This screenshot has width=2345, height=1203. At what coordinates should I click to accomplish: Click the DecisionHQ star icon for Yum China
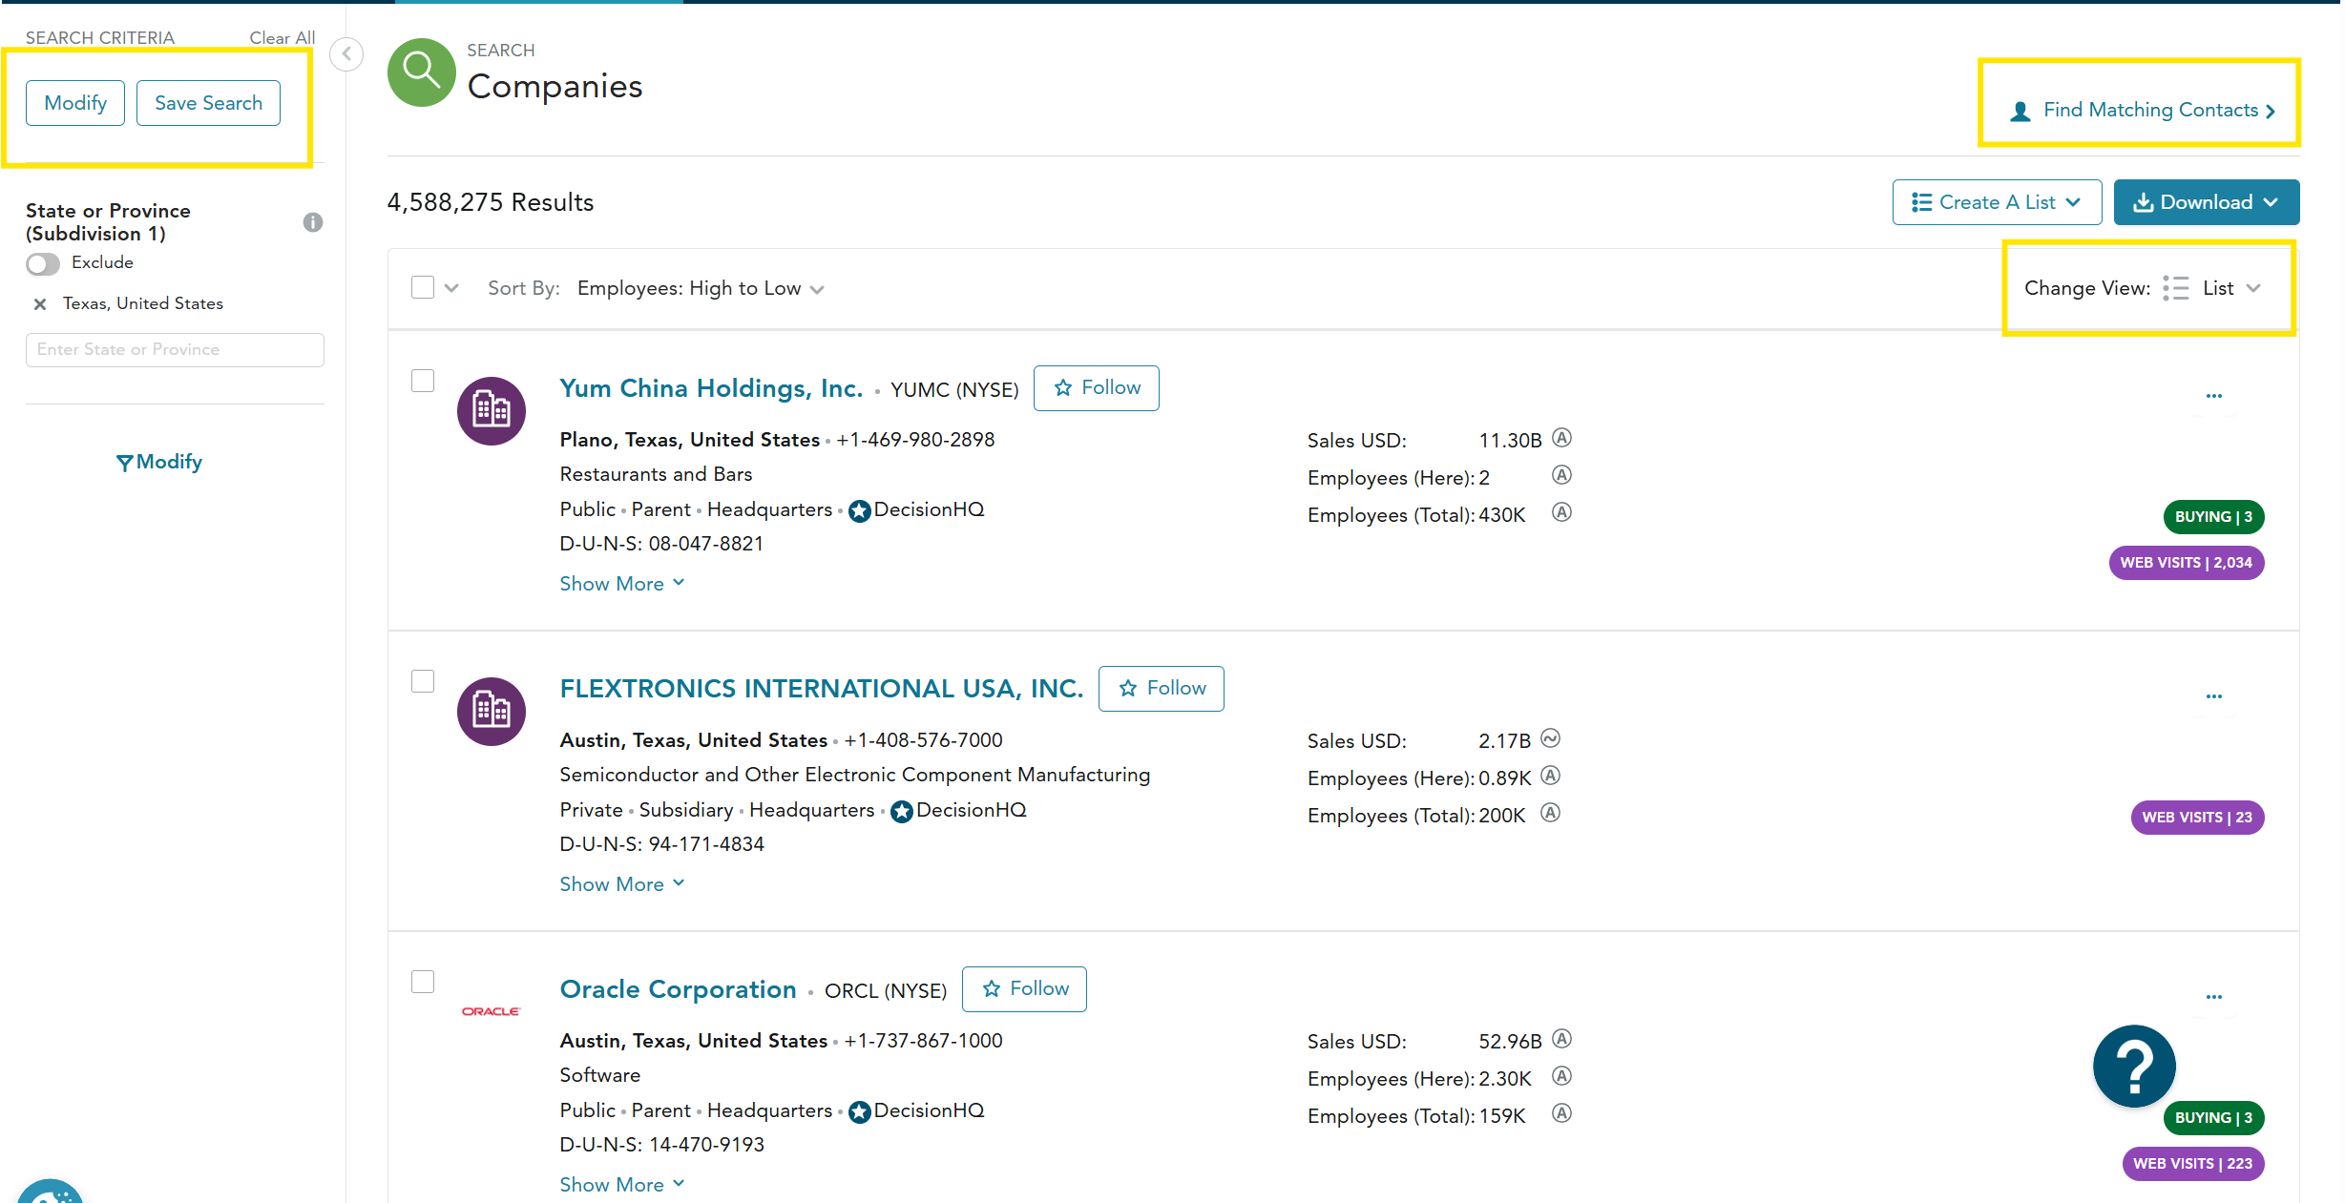point(859,511)
